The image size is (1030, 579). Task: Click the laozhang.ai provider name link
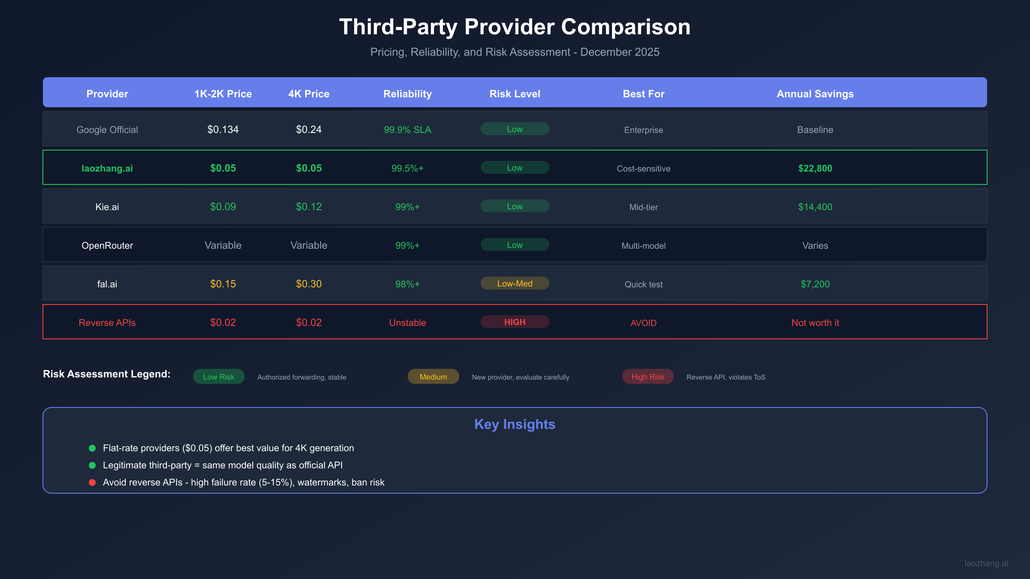(107, 168)
